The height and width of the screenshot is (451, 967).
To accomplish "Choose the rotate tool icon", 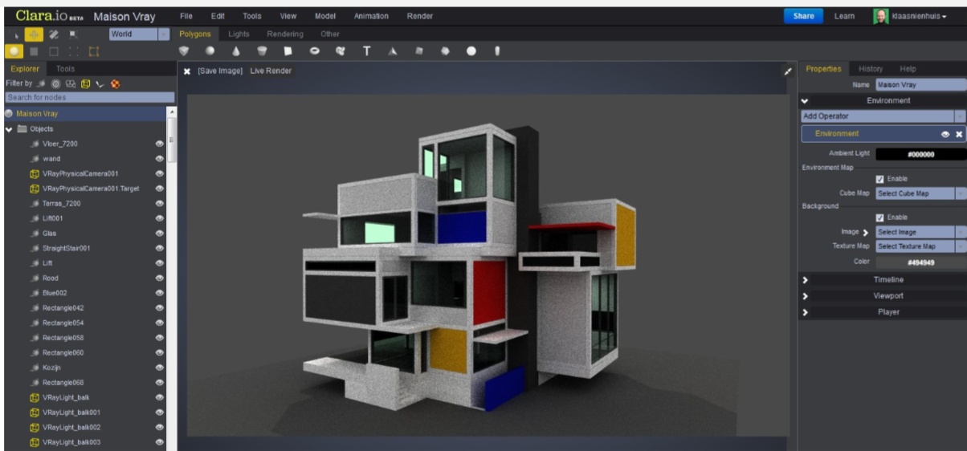I will 54,35.
